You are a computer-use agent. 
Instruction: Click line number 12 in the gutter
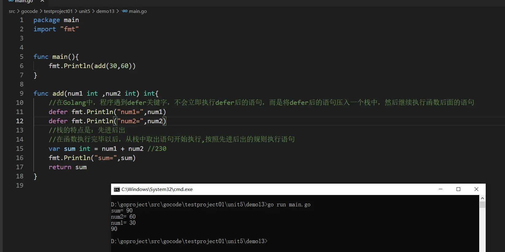[x=20, y=121]
